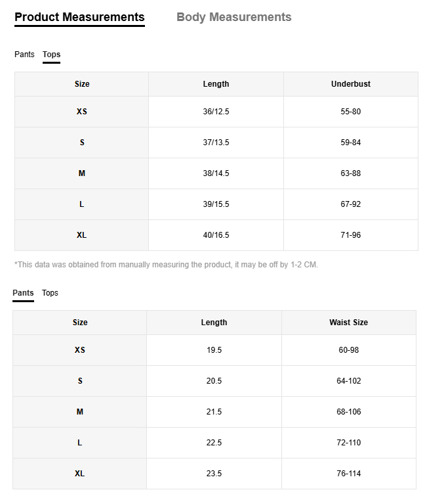
Task: Select Pants tab above the first table
Action: (24, 55)
